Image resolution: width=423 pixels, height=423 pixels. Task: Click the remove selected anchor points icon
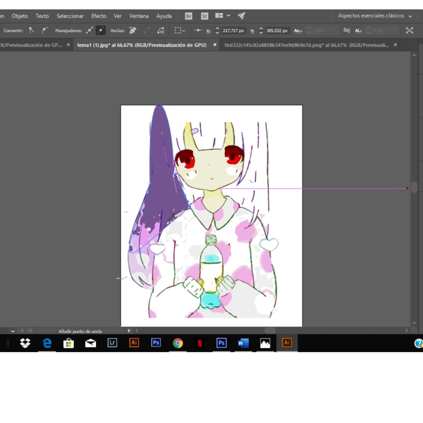coord(133,31)
